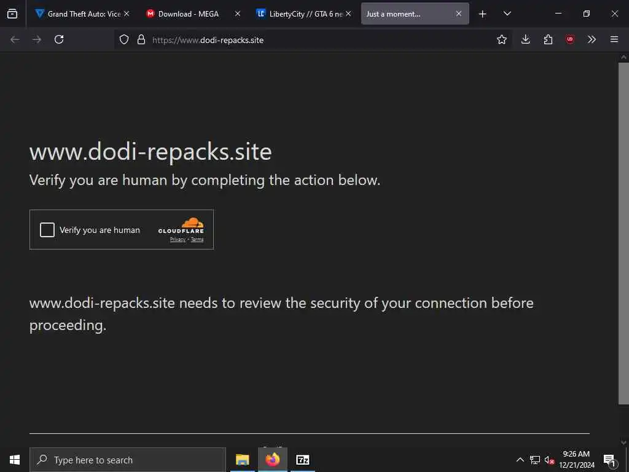Reload the current page
Screen dimensions: 629x472
(x=59, y=39)
